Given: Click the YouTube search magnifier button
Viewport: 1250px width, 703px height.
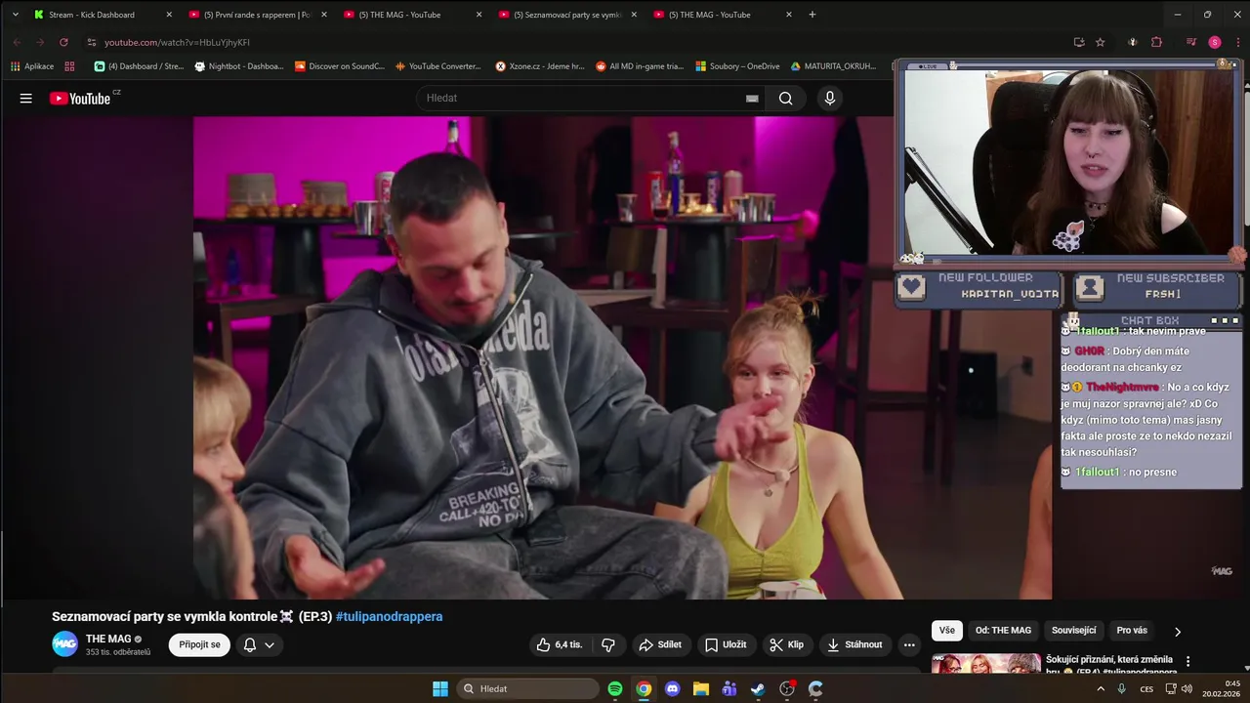Looking at the screenshot, I should click(785, 98).
